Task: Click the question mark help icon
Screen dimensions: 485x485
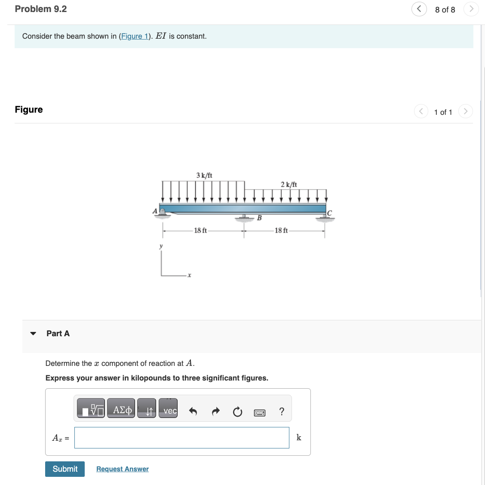Action: [282, 411]
